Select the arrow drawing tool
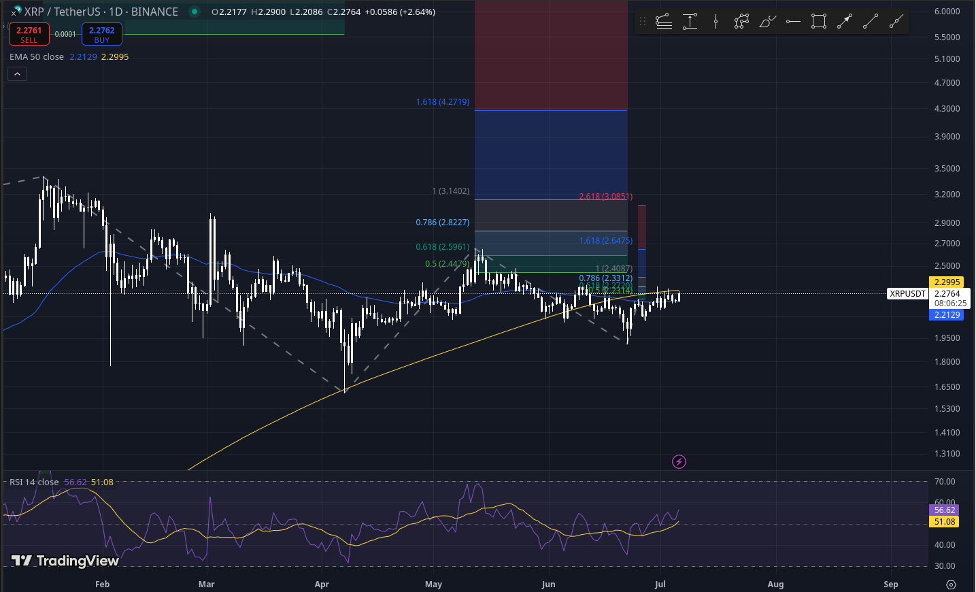 tap(845, 22)
